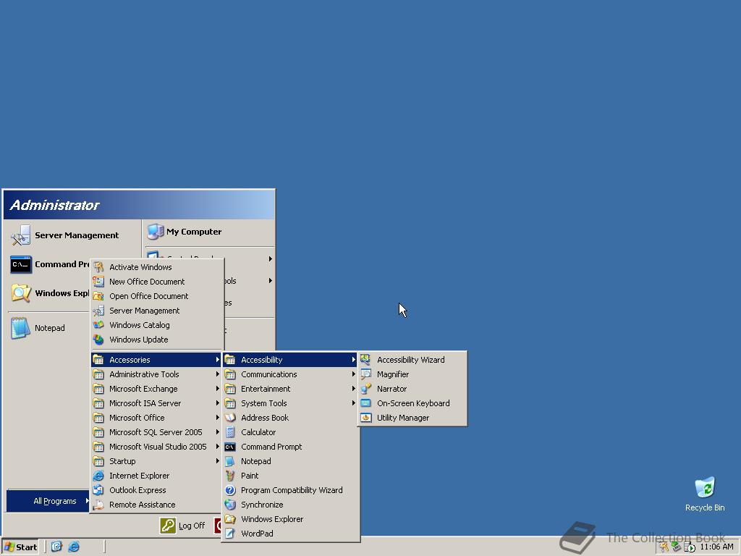Viewport: 741px width, 556px height.
Task: Click the On-Screen Keyboard icon
Action: pyautogui.click(x=365, y=403)
